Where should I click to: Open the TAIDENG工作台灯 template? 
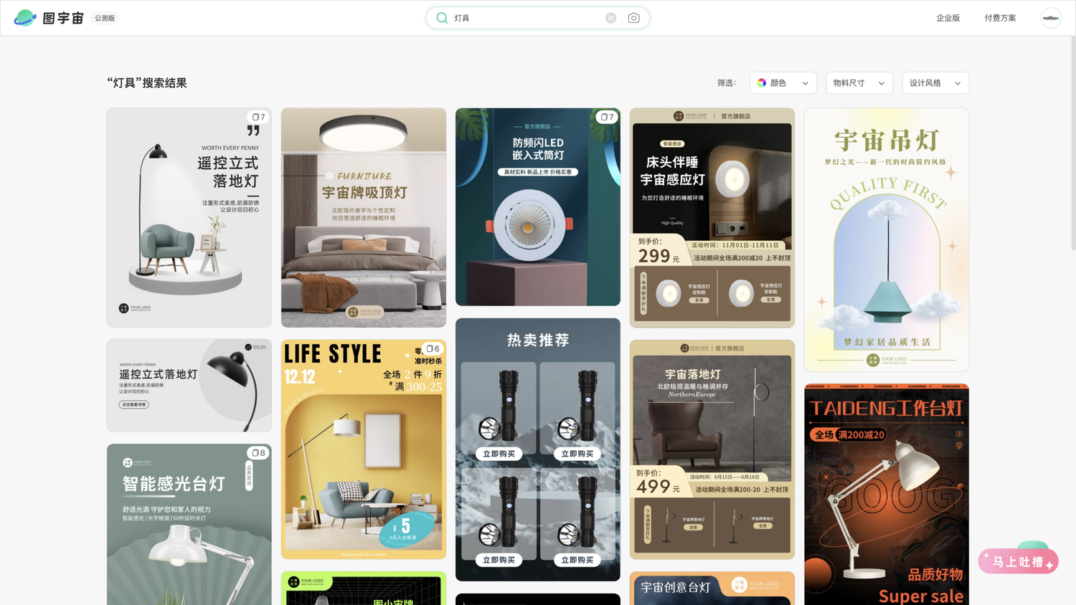887,495
